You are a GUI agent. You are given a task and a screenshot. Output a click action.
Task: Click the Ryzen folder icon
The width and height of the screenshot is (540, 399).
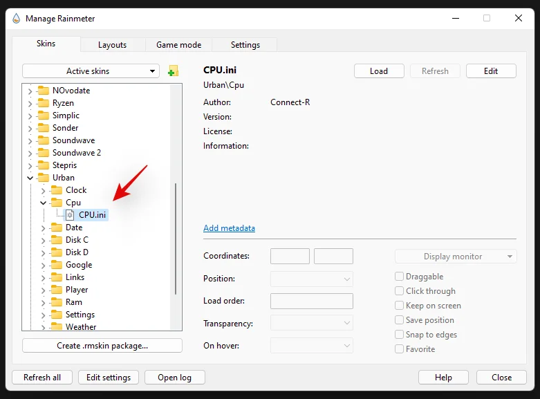(44, 102)
